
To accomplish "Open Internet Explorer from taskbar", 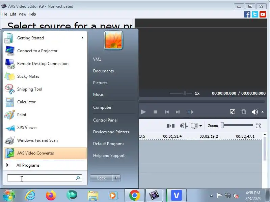I will click(30, 196).
